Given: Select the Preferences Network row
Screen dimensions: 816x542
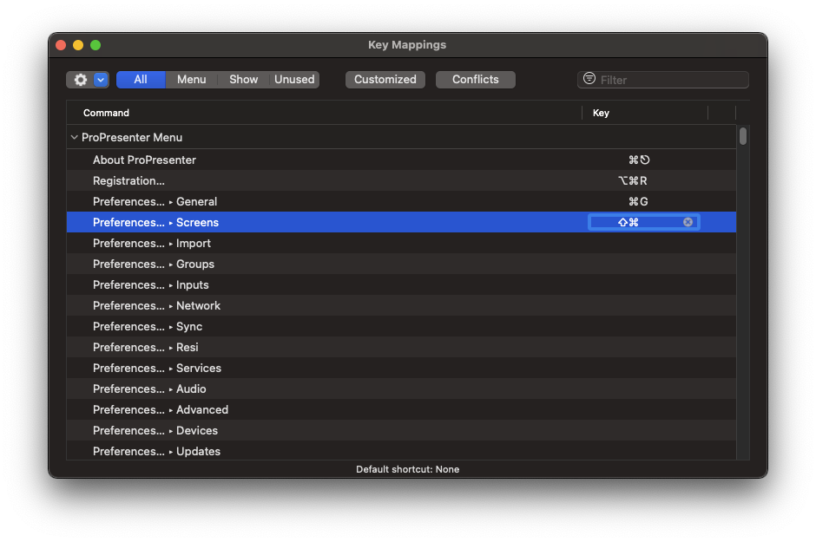Looking at the screenshot, I should coord(401,305).
